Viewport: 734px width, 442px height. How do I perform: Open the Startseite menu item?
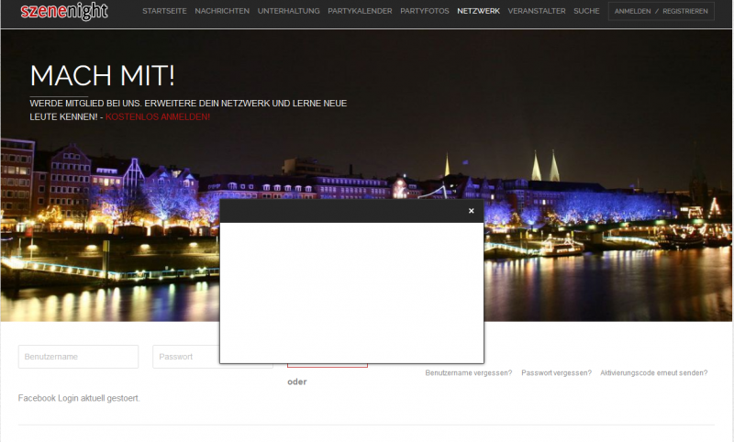click(164, 11)
